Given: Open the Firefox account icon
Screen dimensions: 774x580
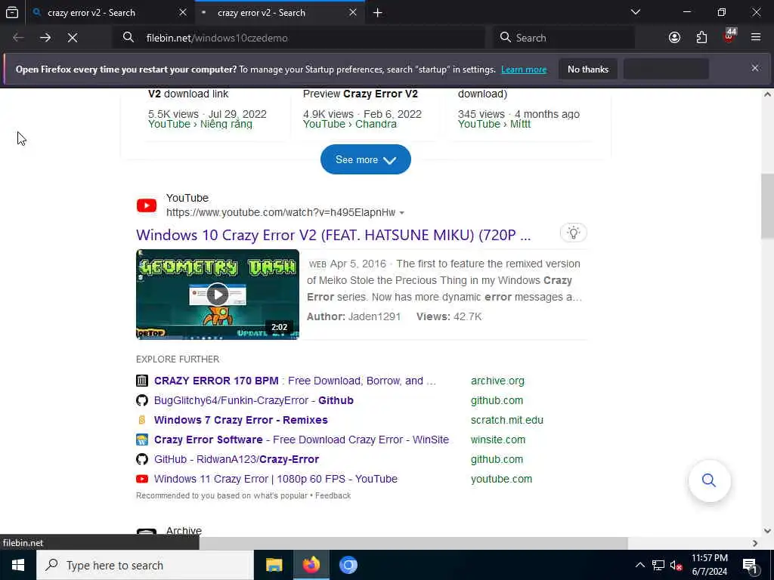Looking at the screenshot, I should (674, 38).
